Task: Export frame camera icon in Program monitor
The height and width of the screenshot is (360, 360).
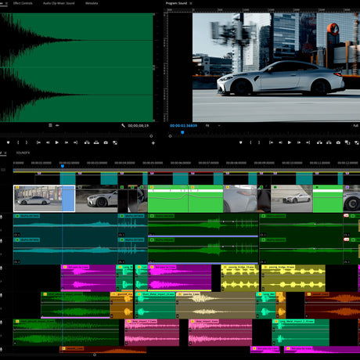Action: pos(338,142)
